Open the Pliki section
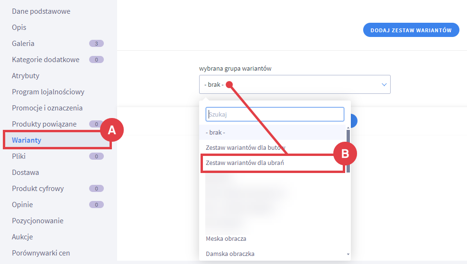Screen dimensions: 467x264 (x=19, y=156)
